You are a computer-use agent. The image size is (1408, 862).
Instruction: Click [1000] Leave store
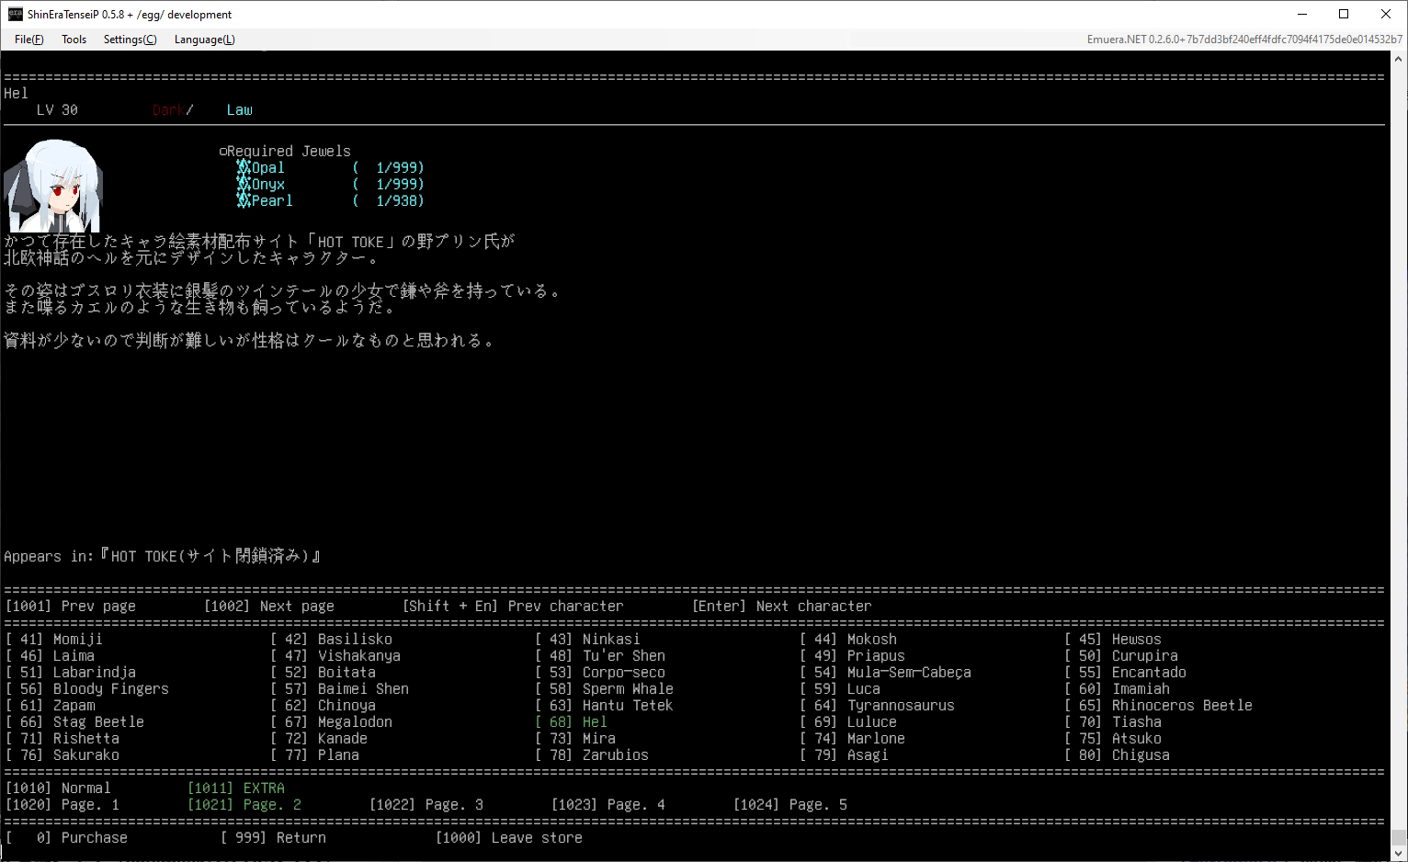(509, 838)
